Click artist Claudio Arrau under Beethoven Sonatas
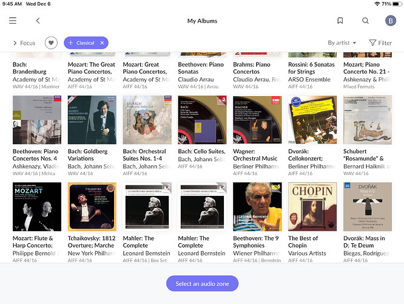Viewport: 404px width, 304px height. click(x=196, y=80)
